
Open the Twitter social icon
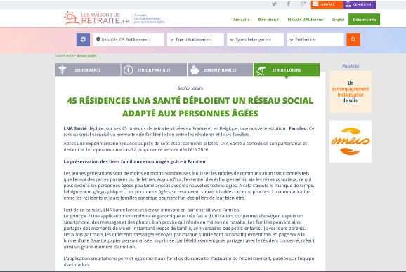pos(274,4)
